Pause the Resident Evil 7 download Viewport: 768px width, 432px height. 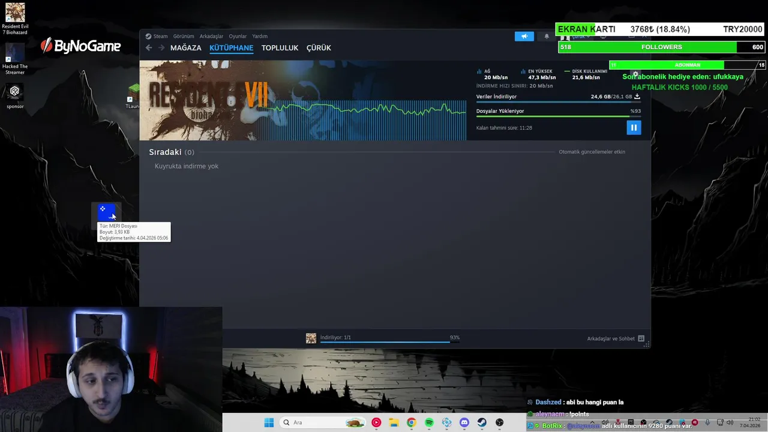coord(634,127)
